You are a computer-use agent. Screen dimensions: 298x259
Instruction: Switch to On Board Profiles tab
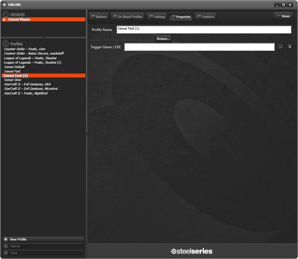tap(128, 17)
